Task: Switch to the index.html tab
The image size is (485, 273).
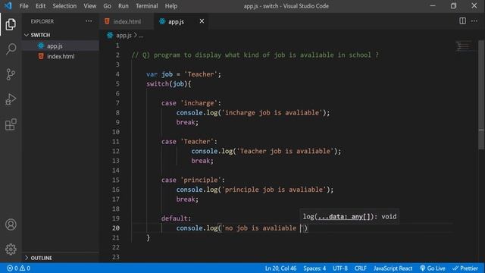Action: coord(127,21)
